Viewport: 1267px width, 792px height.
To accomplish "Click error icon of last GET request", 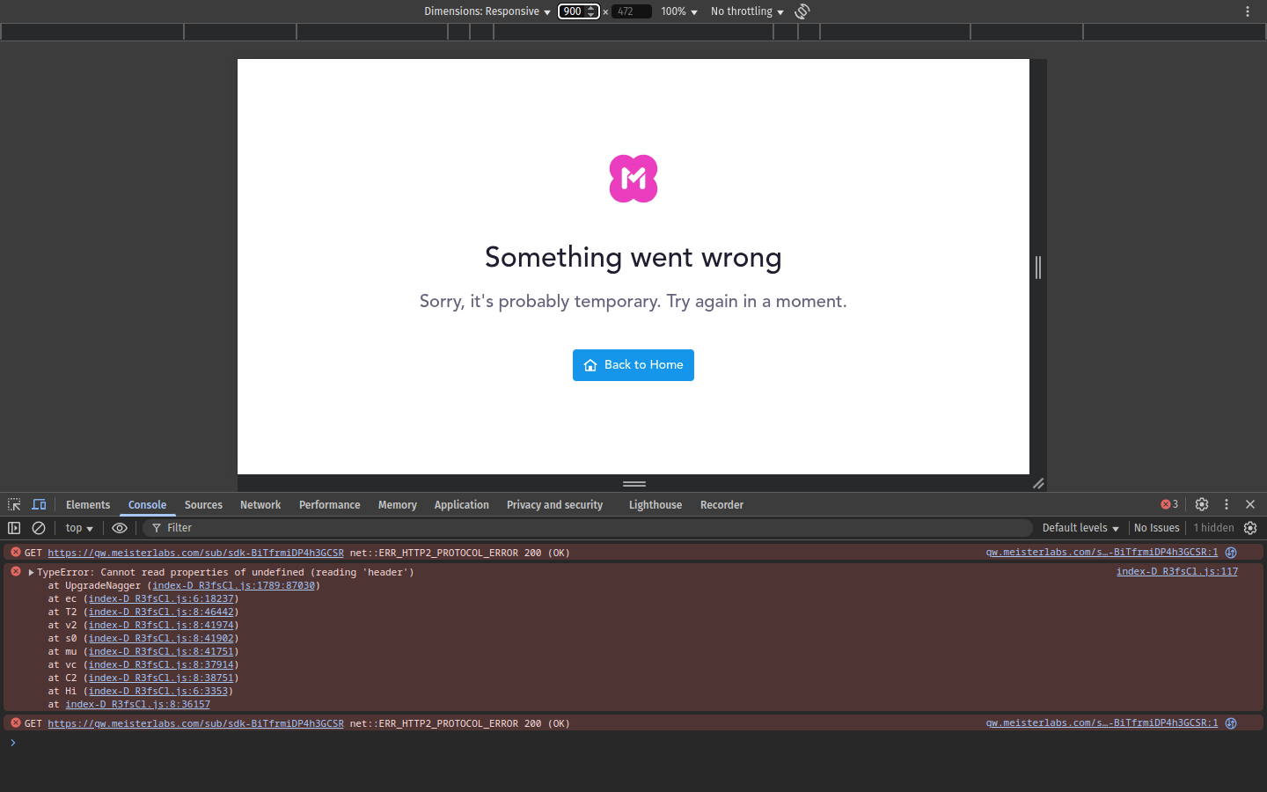I will pyautogui.click(x=16, y=722).
